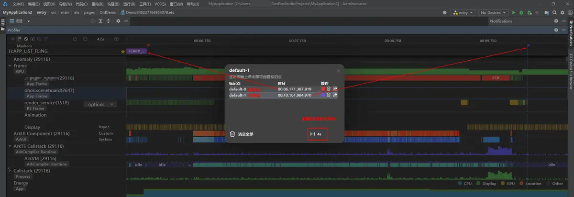
Task: Open the VCS(S) menu
Action: [x=160, y=3]
